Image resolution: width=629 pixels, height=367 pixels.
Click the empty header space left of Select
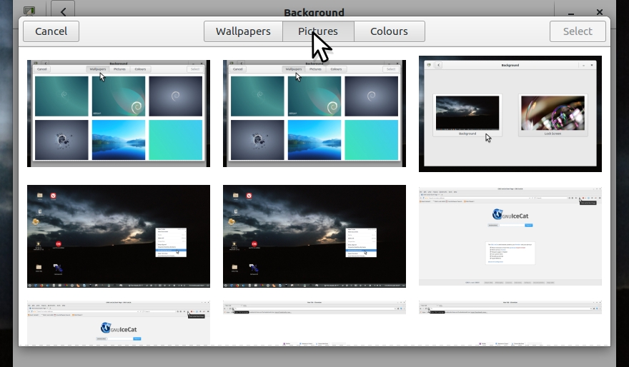pos(486,31)
